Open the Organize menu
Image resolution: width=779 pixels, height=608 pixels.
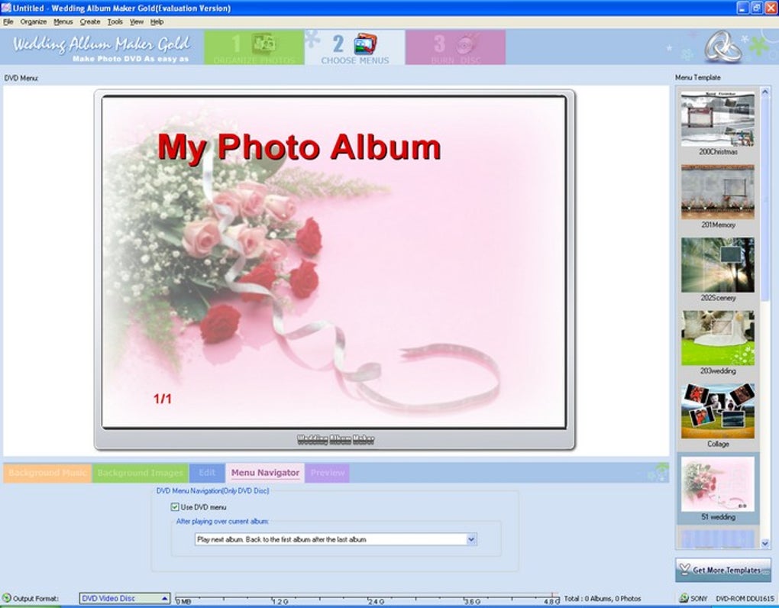tap(34, 22)
